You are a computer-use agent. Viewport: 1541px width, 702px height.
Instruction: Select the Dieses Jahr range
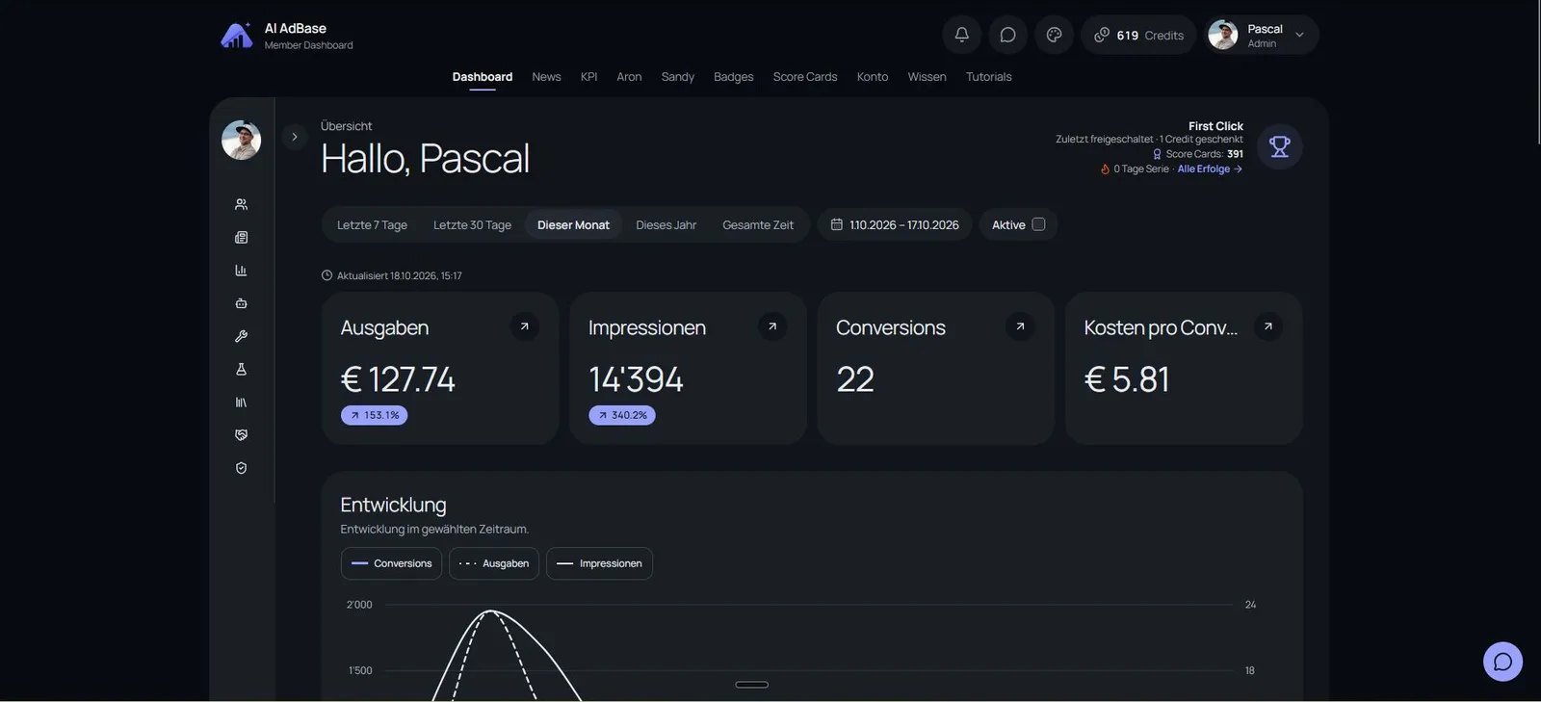coord(666,225)
